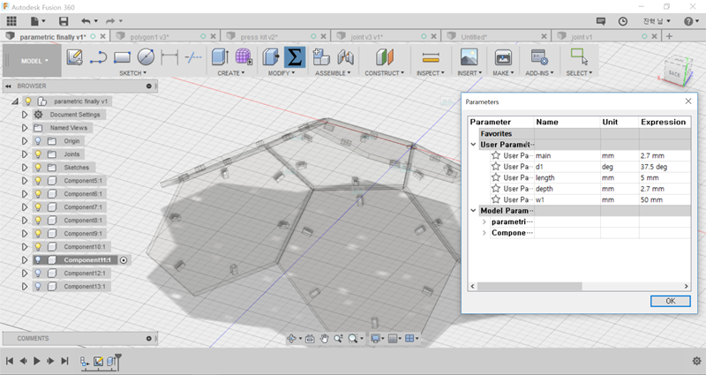
Task: Click the Insert image icon
Action: point(467,57)
